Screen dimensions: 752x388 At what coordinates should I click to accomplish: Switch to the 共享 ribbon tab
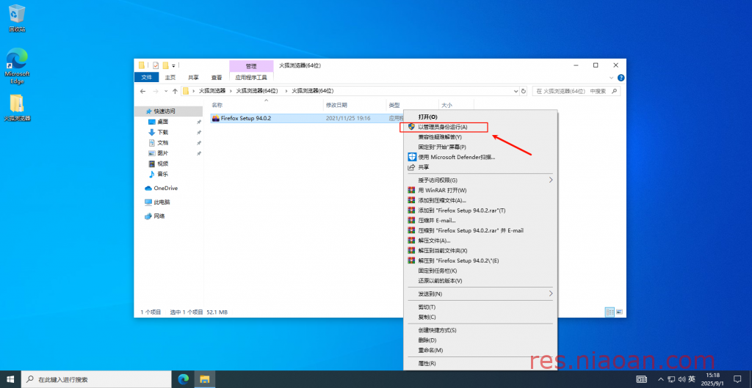point(193,77)
